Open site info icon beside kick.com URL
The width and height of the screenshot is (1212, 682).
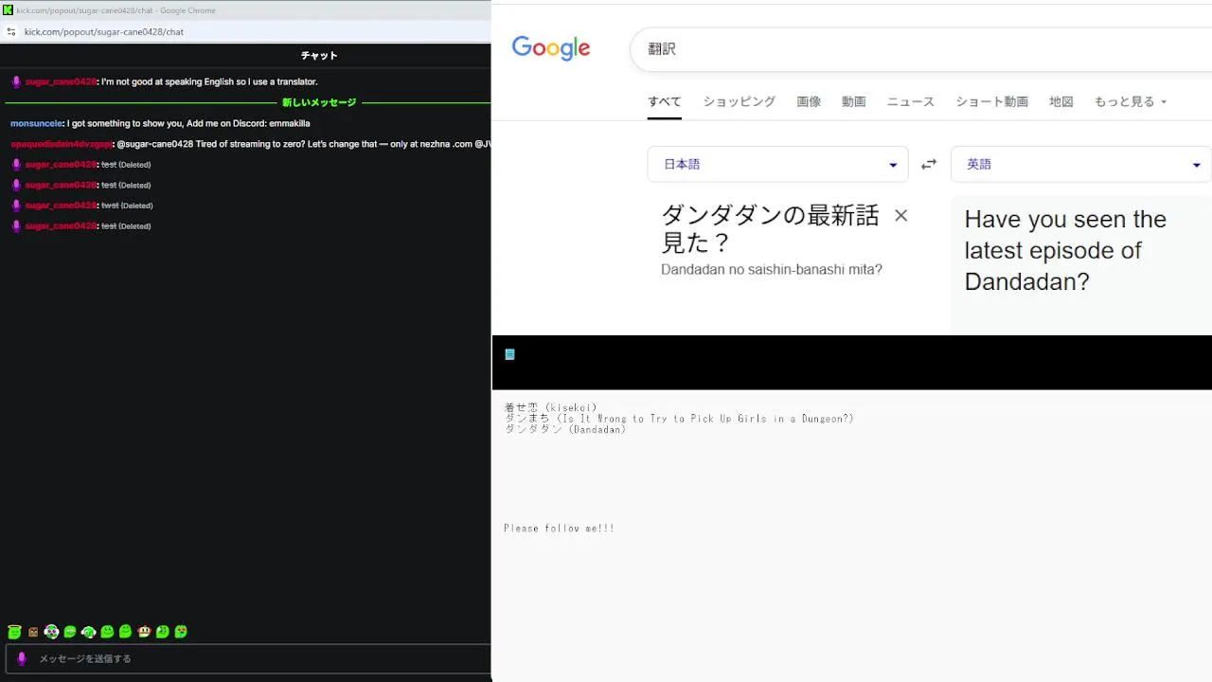10,31
